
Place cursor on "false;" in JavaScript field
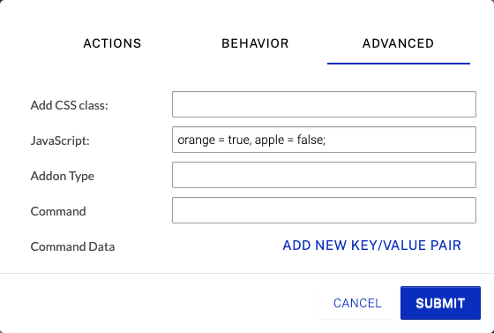pos(311,140)
